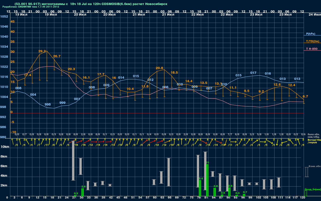Screen dimensions: 321x201
Task: Click the 45 temperature axis value
Action: click(13, 22)
